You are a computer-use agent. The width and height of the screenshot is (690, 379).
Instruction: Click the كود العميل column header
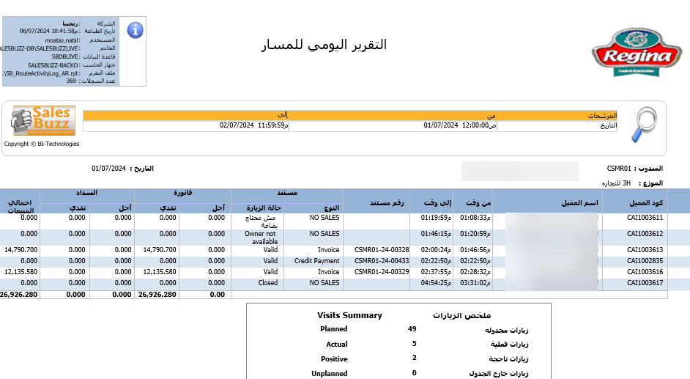[646, 202]
